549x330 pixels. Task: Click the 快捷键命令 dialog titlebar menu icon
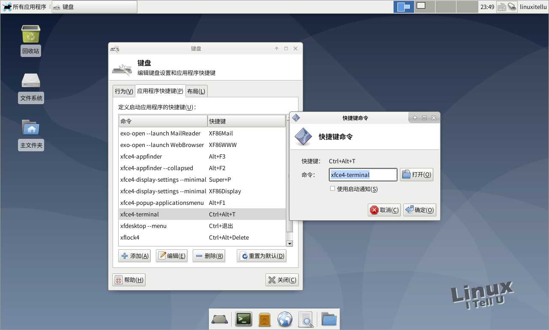(x=296, y=118)
